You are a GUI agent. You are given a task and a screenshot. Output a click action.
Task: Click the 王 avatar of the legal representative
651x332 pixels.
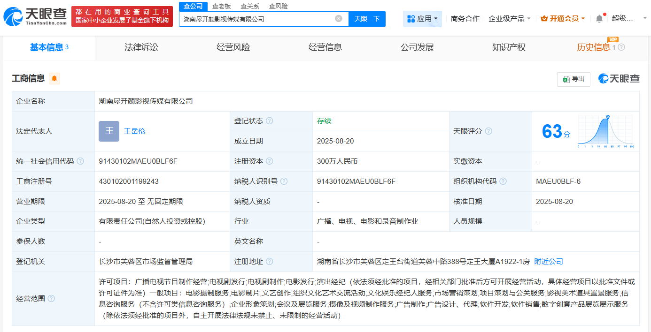pos(108,131)
